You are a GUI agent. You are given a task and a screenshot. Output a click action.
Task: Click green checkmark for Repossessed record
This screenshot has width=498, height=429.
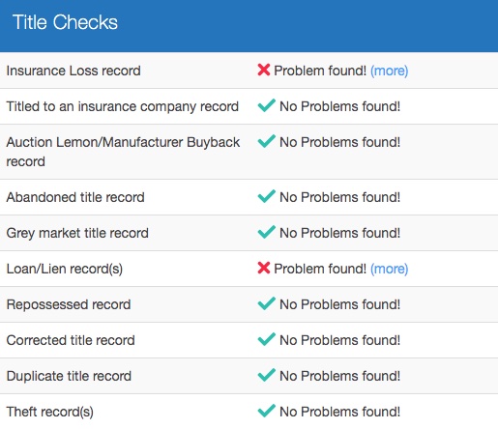(x=267, y=303)
